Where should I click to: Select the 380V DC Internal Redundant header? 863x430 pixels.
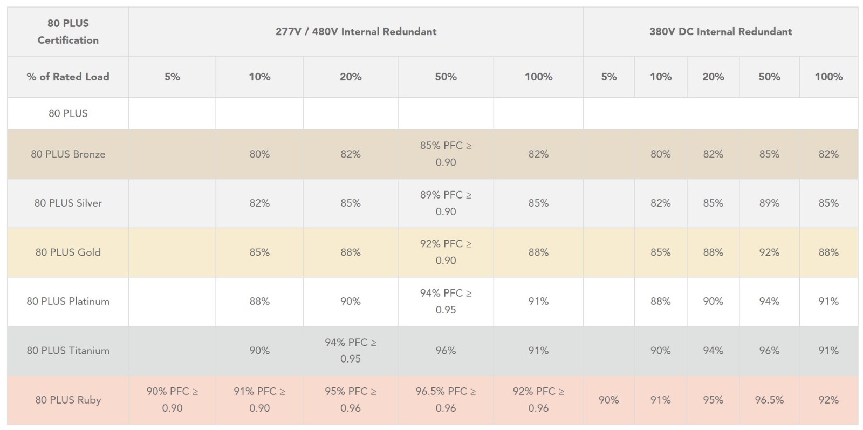pos(721,31)
